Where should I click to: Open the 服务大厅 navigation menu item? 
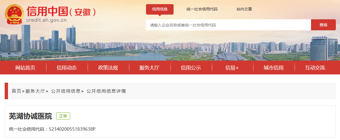pyautogui.click(x=150, y=68)
